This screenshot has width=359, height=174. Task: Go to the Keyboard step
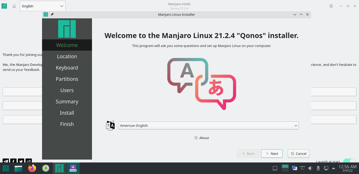67,68
